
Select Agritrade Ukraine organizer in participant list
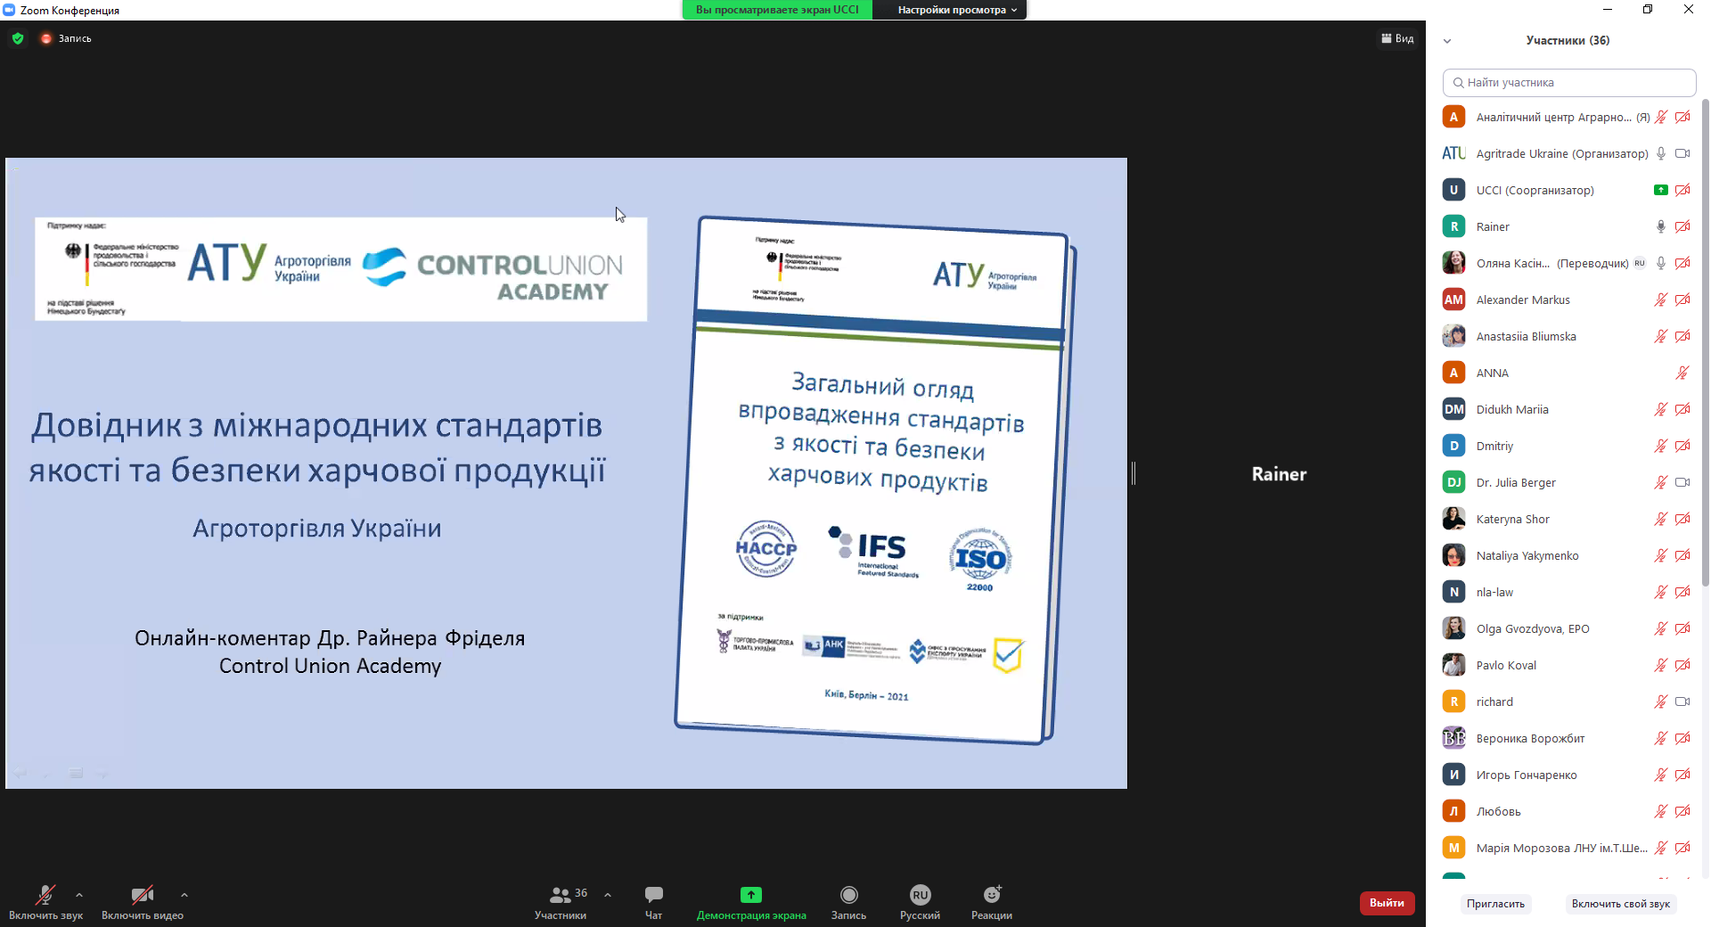click(1567, 153)
